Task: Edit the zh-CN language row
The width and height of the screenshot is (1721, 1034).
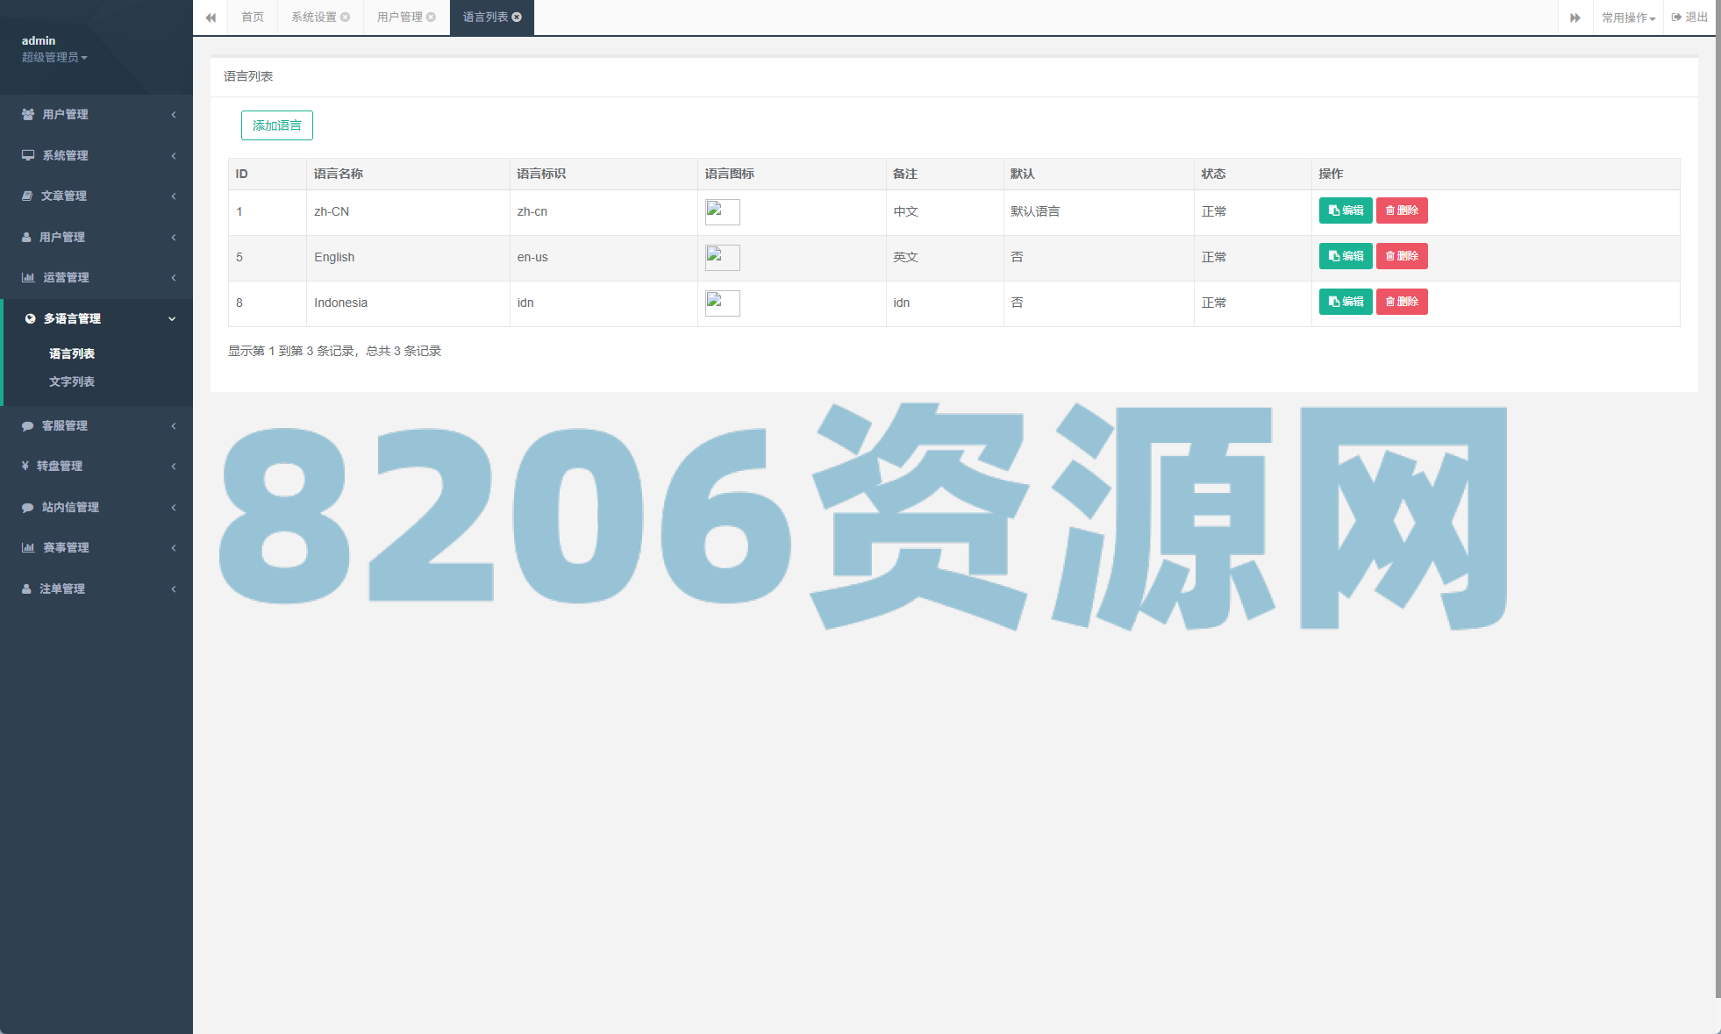Action: point(1345,210)
